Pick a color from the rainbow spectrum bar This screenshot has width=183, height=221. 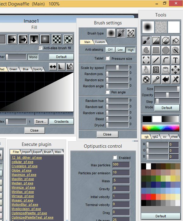tap(161, 128)
